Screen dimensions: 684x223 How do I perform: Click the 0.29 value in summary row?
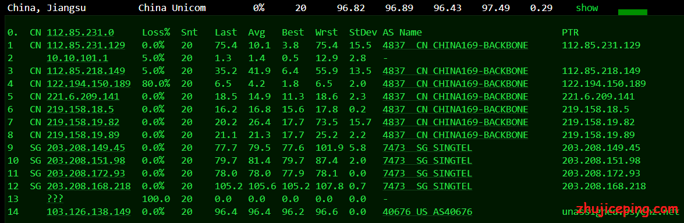[541, 8]
